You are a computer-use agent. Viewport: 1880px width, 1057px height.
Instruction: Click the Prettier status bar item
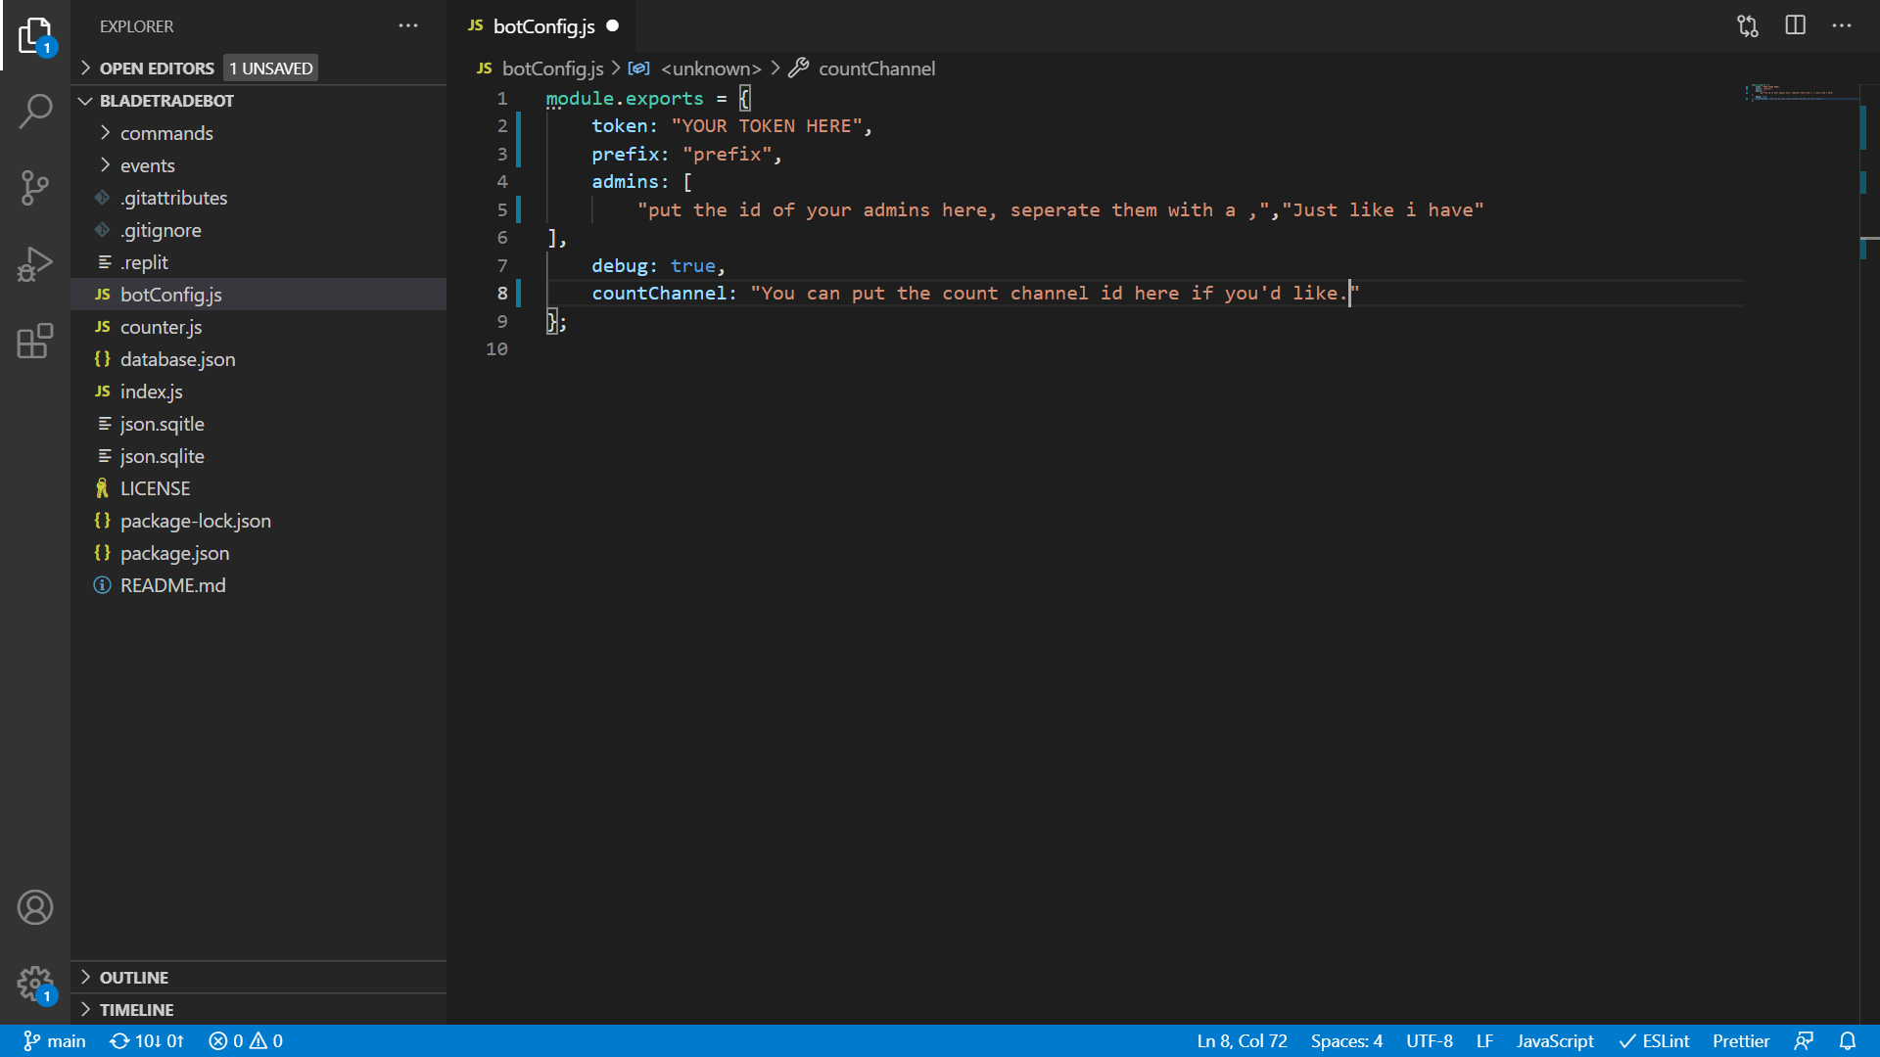point(1740,1041)
